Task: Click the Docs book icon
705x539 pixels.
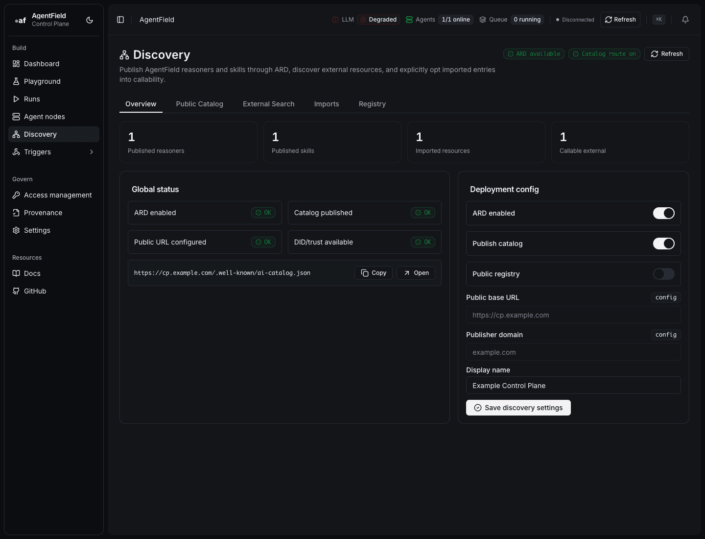Action: pos(16,273)
